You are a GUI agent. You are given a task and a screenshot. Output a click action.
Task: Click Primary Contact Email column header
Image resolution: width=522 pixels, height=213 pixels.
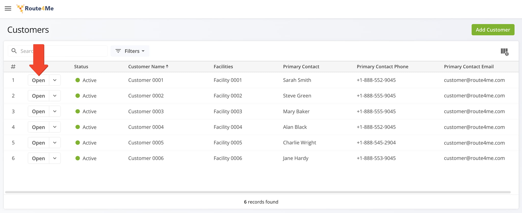pyautogui.click(x=469, y=67)
